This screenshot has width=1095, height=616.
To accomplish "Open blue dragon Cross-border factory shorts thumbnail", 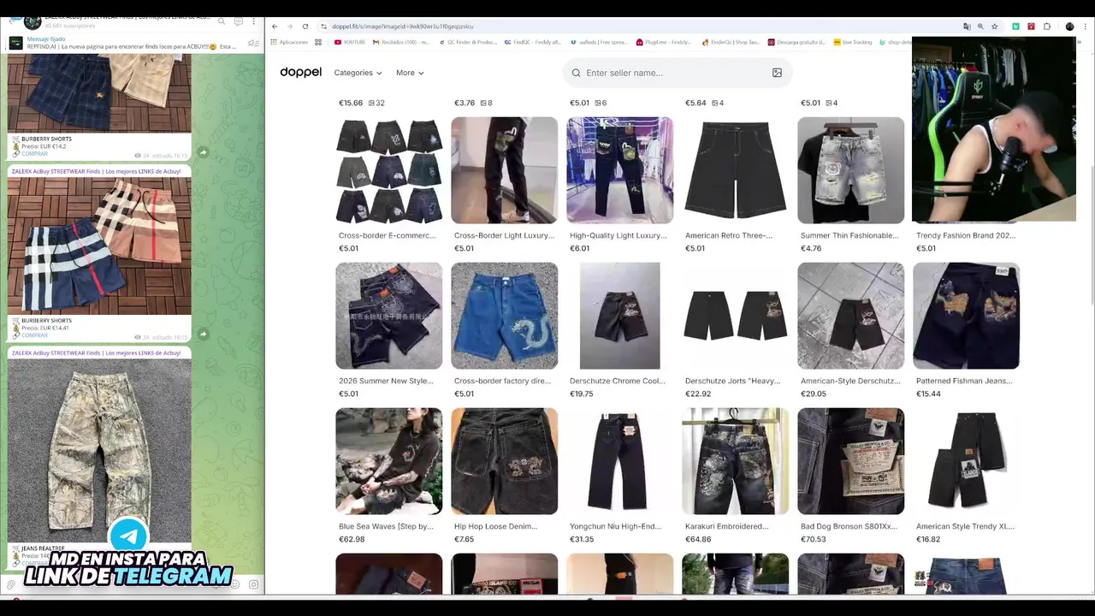I will click(505, 316).
